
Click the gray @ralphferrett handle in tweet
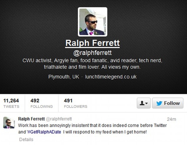[59, 119]
